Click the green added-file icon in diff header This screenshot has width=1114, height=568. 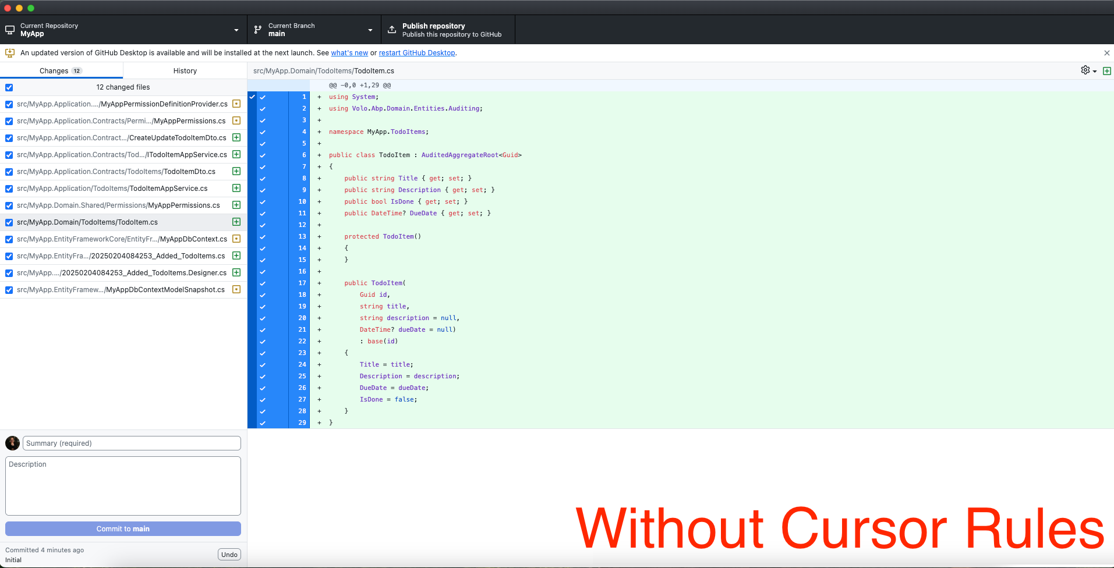point(1106,71)
